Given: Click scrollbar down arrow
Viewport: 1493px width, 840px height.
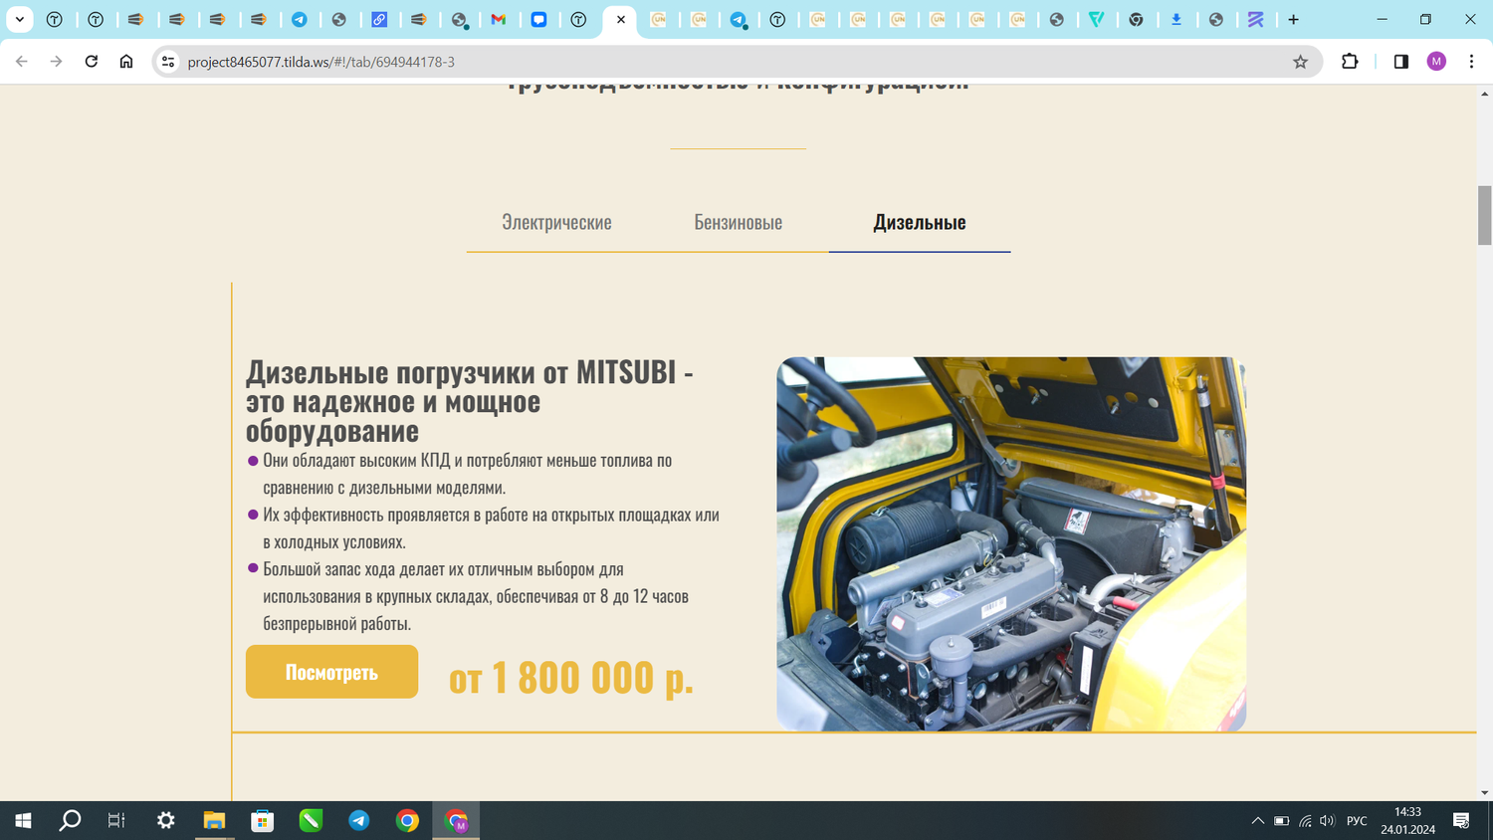Looking at the screenshot, I should point(1484,792).
